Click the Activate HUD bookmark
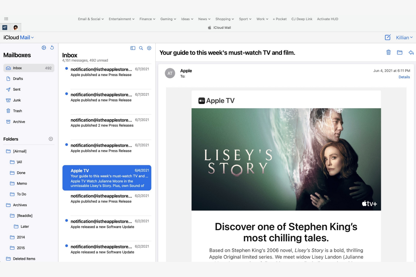416x277 pixels. click(x=327, y=19)
